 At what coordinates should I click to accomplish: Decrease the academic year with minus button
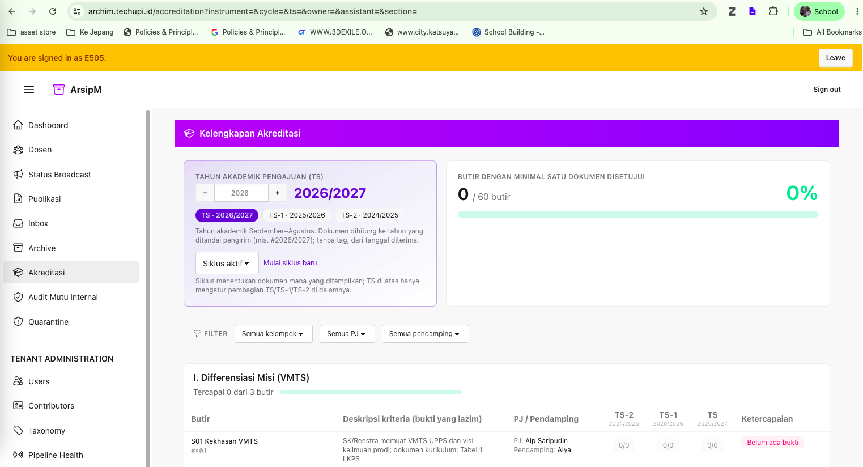(205, 193)
